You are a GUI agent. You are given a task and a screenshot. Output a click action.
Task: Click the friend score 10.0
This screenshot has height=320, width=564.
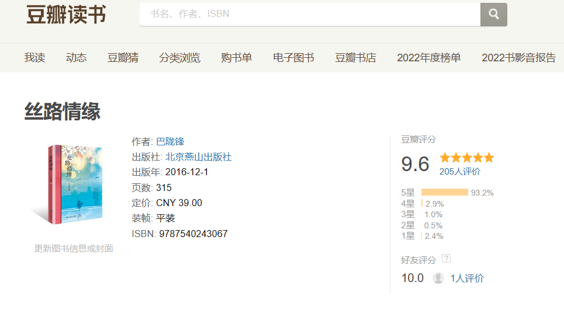(412, 278)
